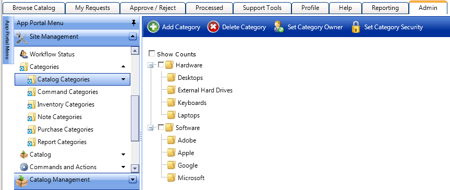Select the Admin tab
The width and height of the screenshot is (450, 190).
pyautogui.click(x=428, y=8)
